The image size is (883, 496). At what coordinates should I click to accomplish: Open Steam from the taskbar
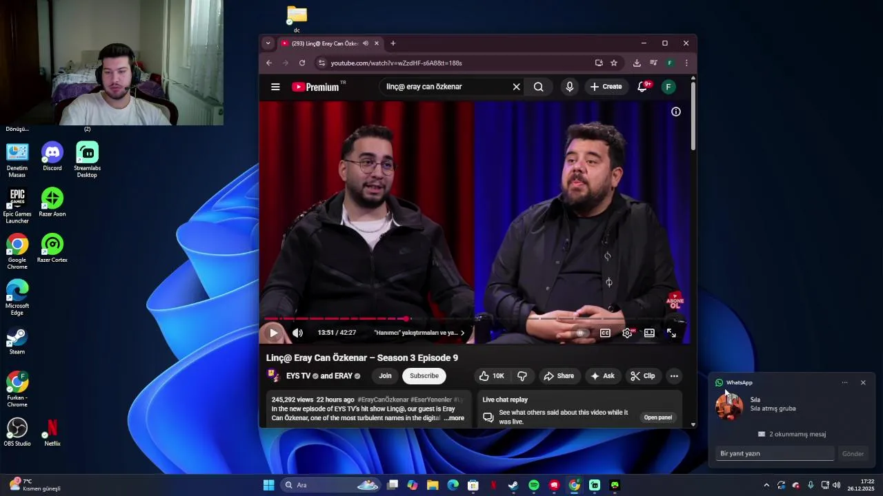(x=513, y=485)
